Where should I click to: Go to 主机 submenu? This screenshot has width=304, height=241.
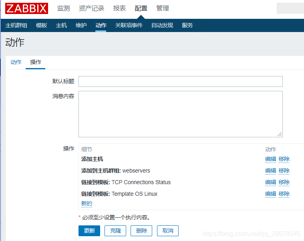click(x=61, y=25)
